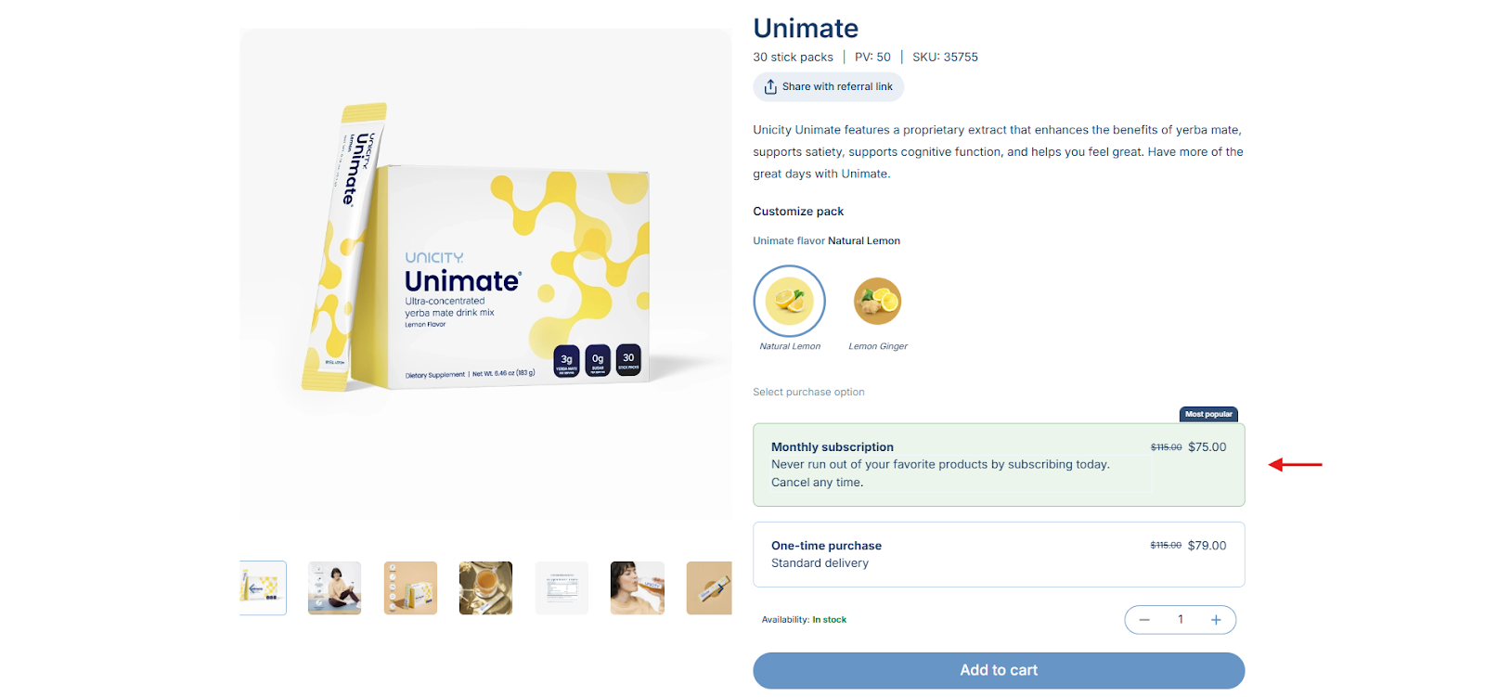View the thumbnail of woman sitting
Screen dimensions: 1485x697
[x=335, y=587]
